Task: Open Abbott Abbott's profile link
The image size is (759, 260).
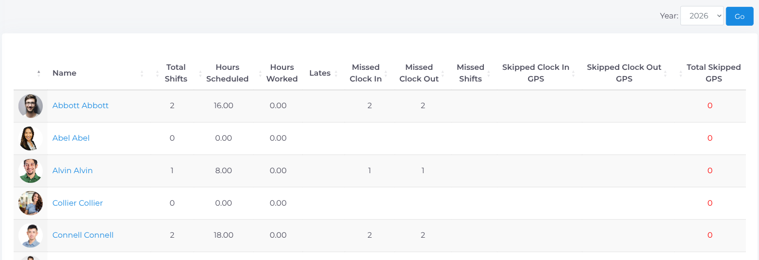Action: (81, 105)
